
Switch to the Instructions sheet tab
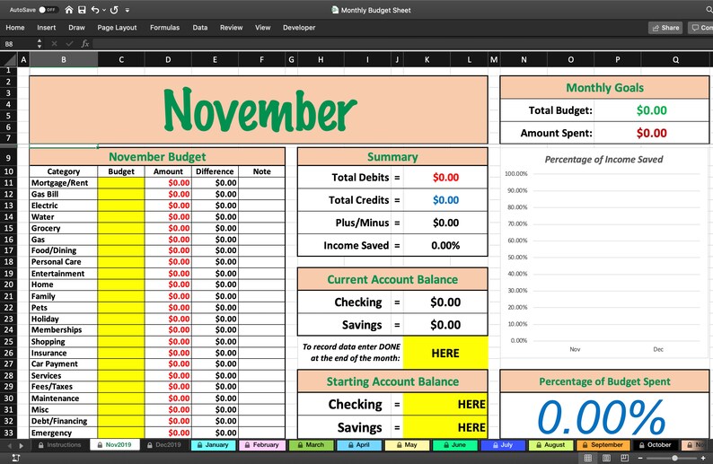pos(59,445)
